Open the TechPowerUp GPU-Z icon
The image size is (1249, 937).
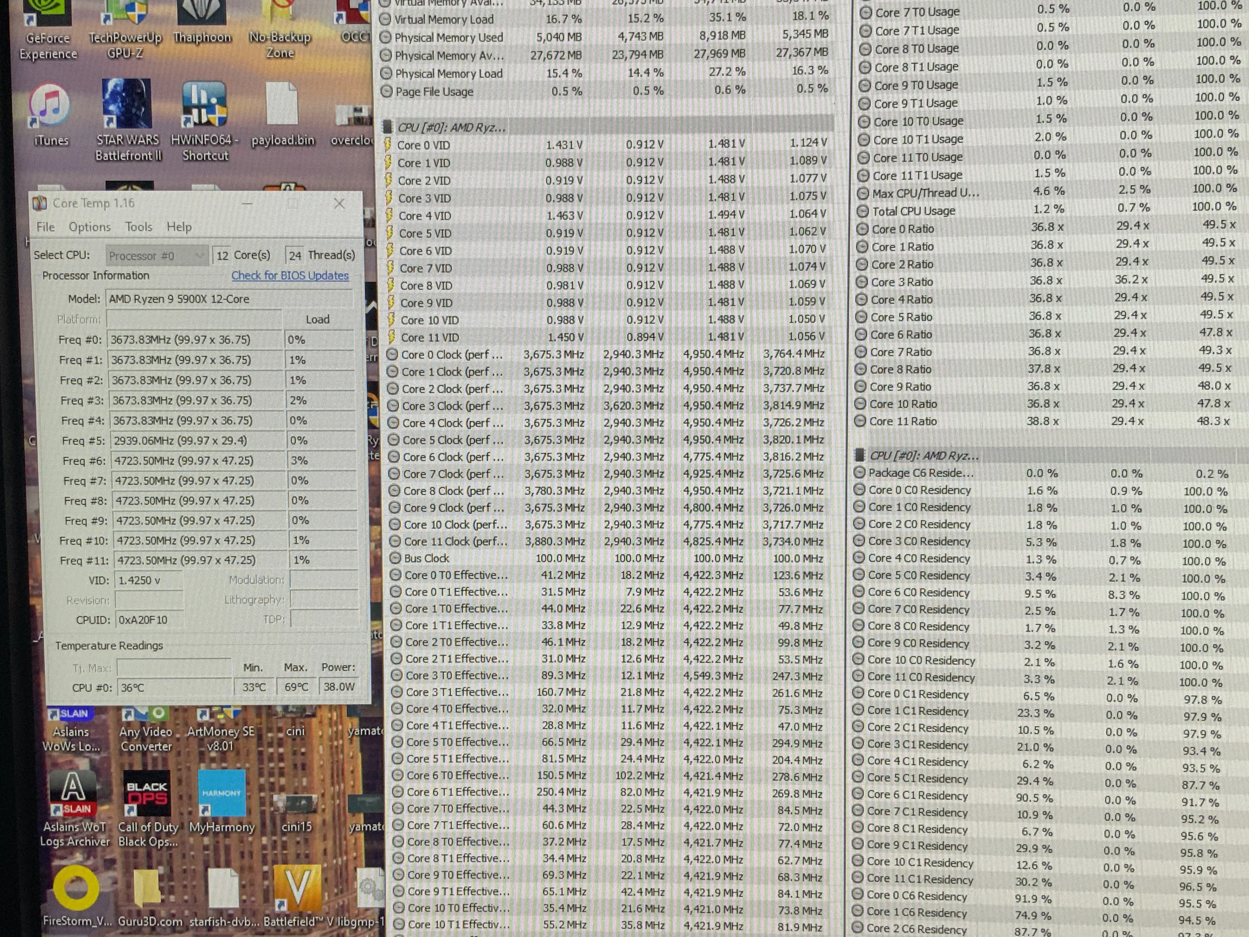(x=125, y=28)
